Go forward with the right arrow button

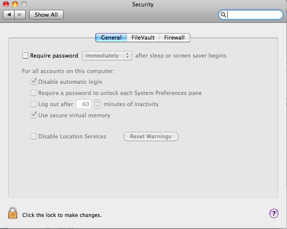[x=20, y=15]
